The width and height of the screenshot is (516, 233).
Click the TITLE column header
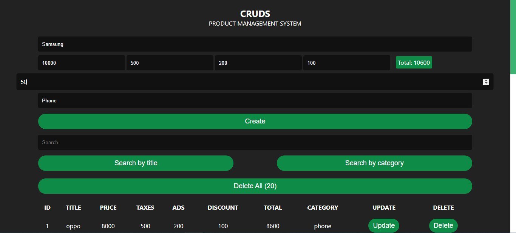pyautogui.click(x=73, y=207)
